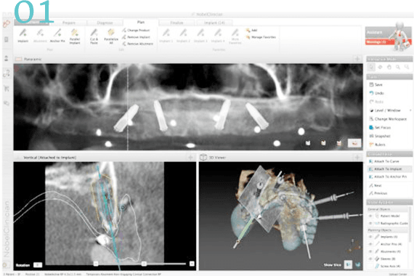Add a favorite using Add

[x=251, y=30]
